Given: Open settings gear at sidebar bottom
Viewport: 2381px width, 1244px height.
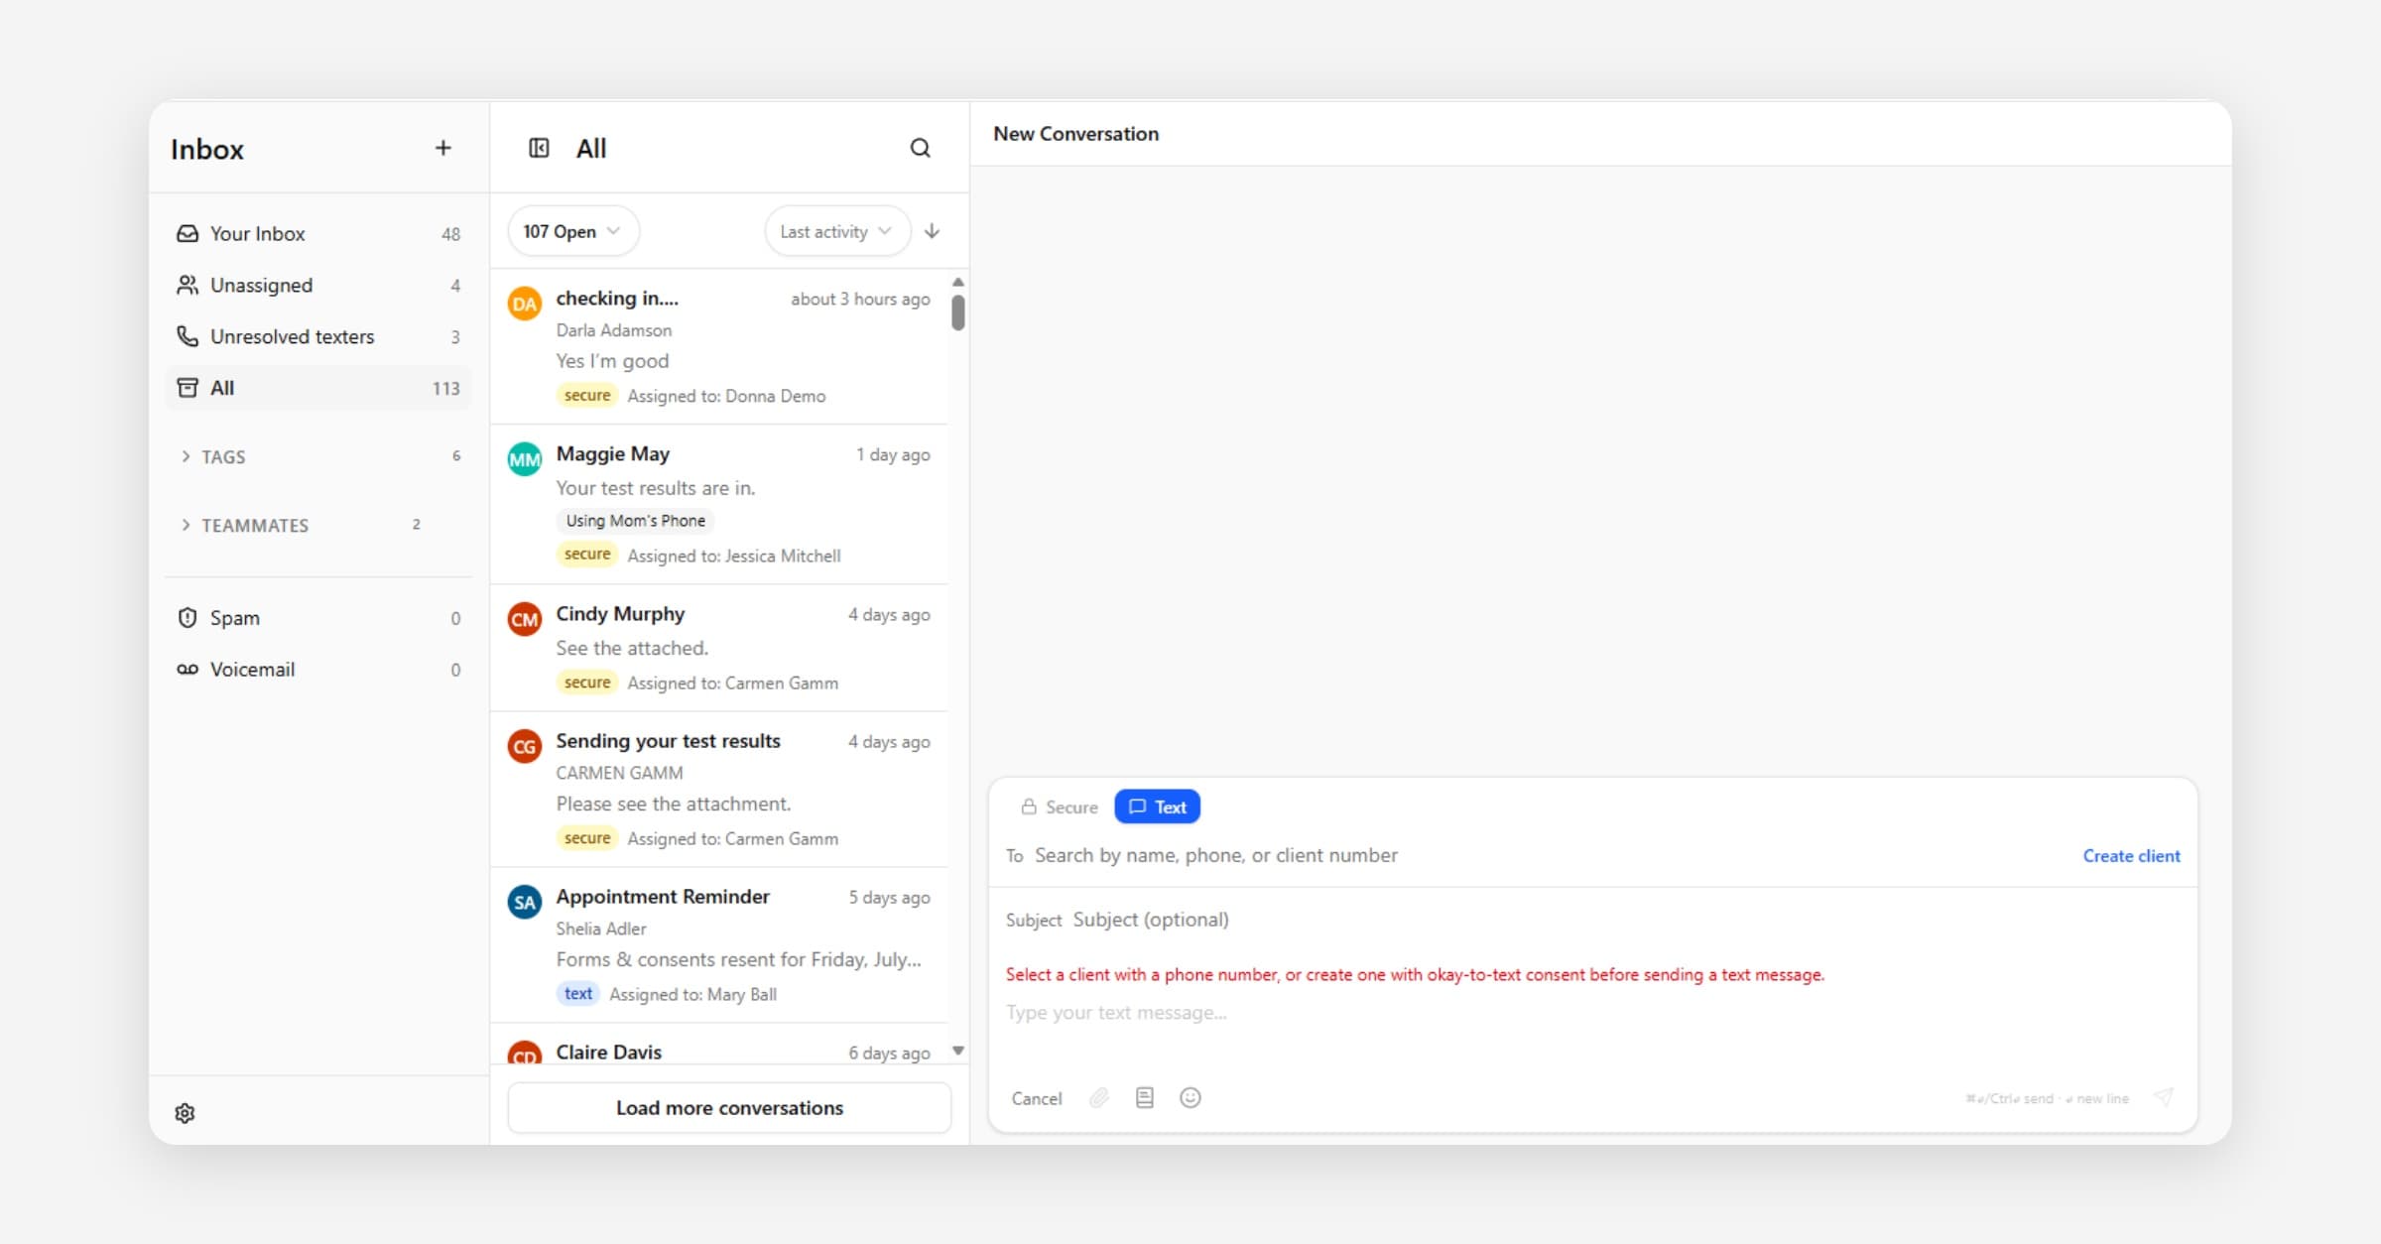Looking at the screenshot, I should (185, 1113).
